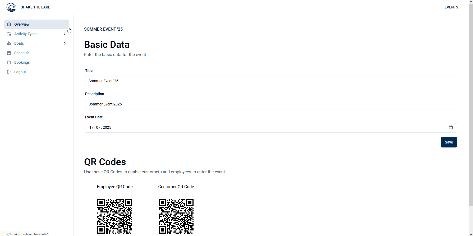Viewport: 473px width, 236px height.
Task: Click the Event Date field
Action: (x=271, y=127)
